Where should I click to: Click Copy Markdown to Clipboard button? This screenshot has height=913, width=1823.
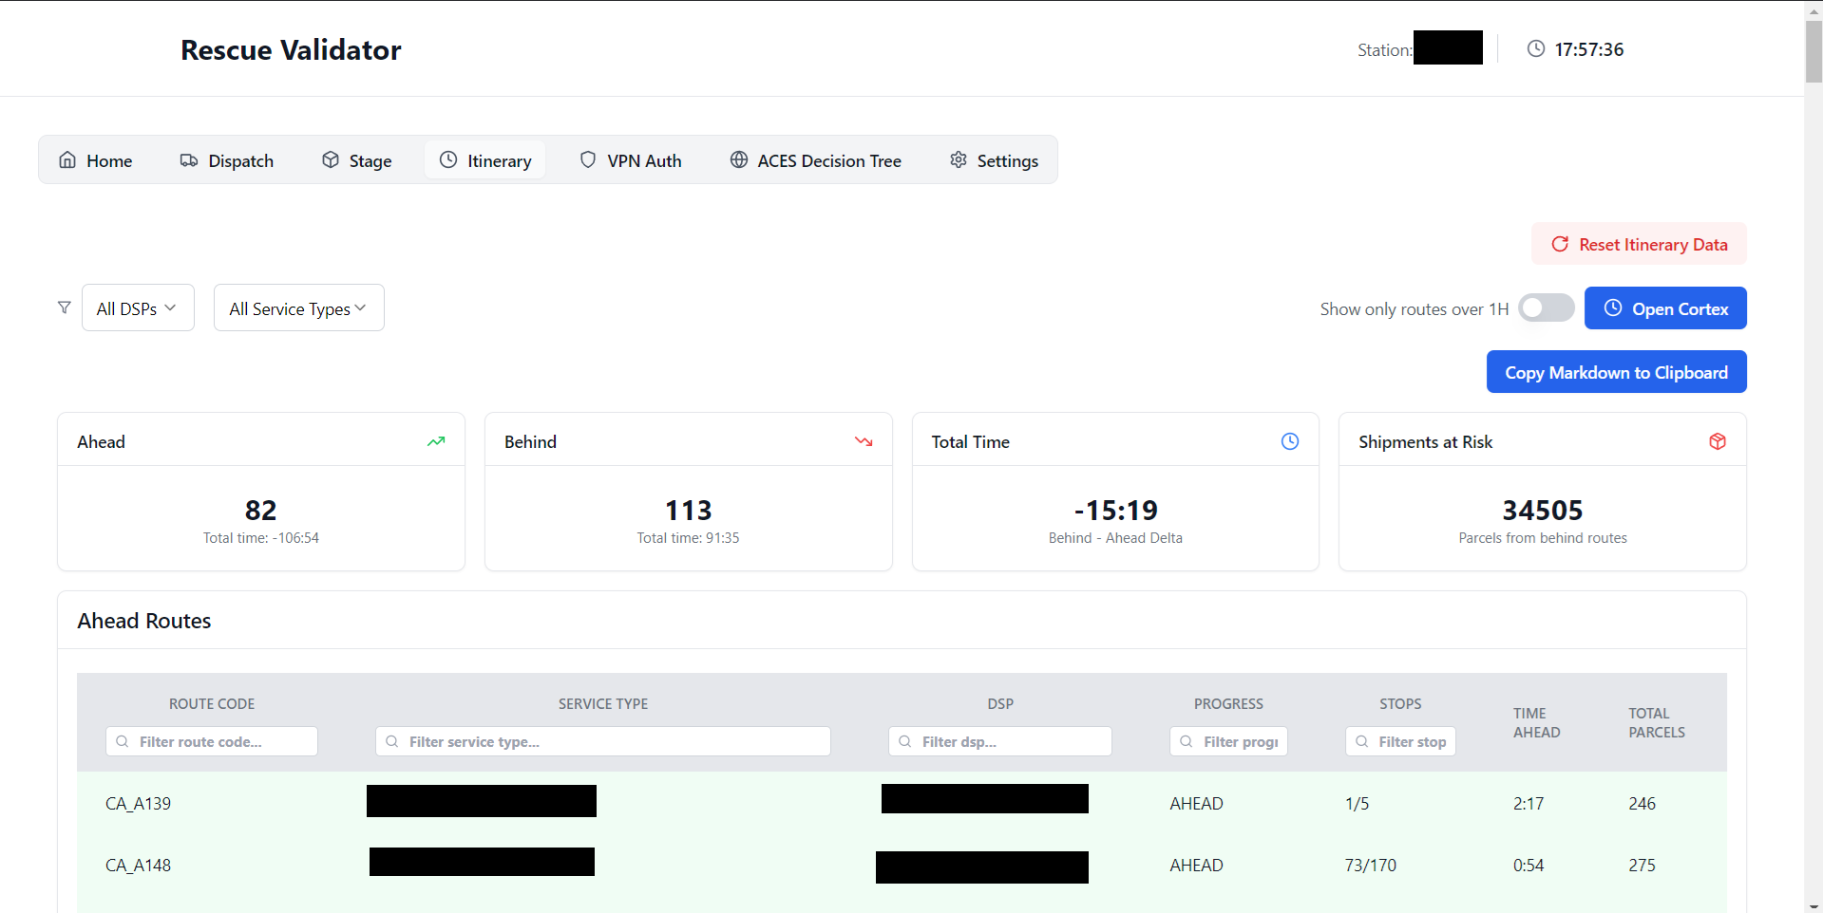click(x=1616, y=372)
